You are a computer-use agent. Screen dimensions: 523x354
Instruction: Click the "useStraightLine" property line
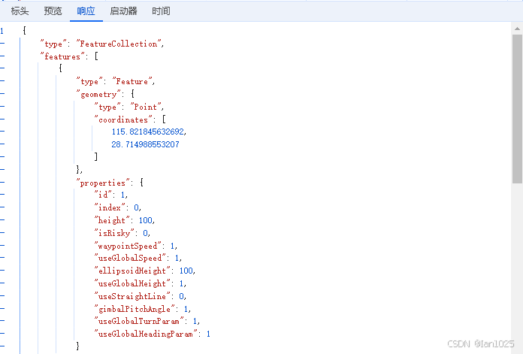click(x=140, y=296)
